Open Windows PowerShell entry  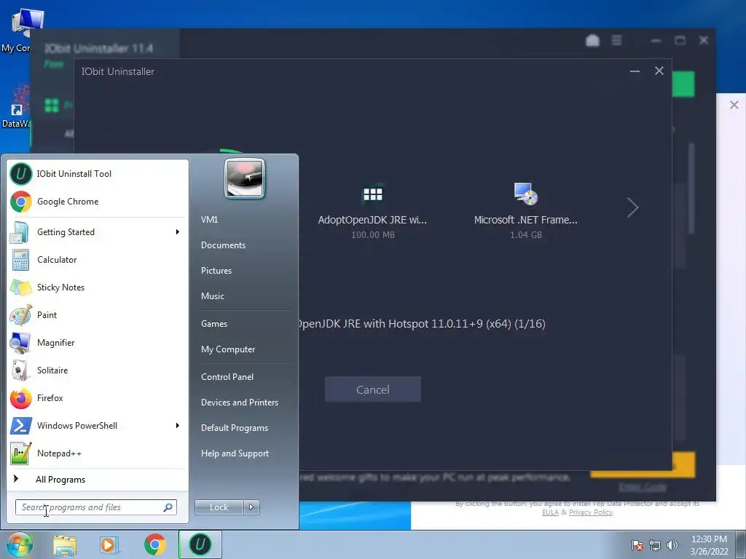(x=98, y=425)
